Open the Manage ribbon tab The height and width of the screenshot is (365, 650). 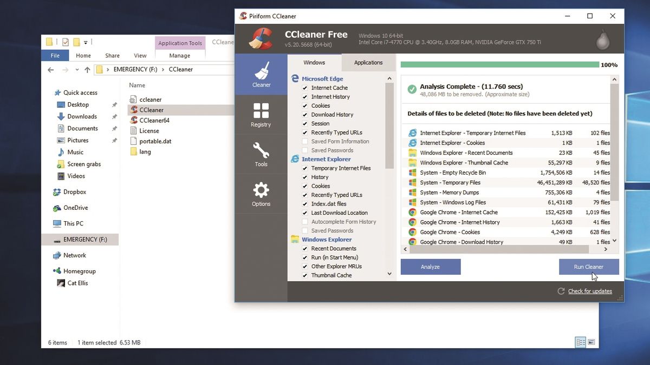coord(179,55)
